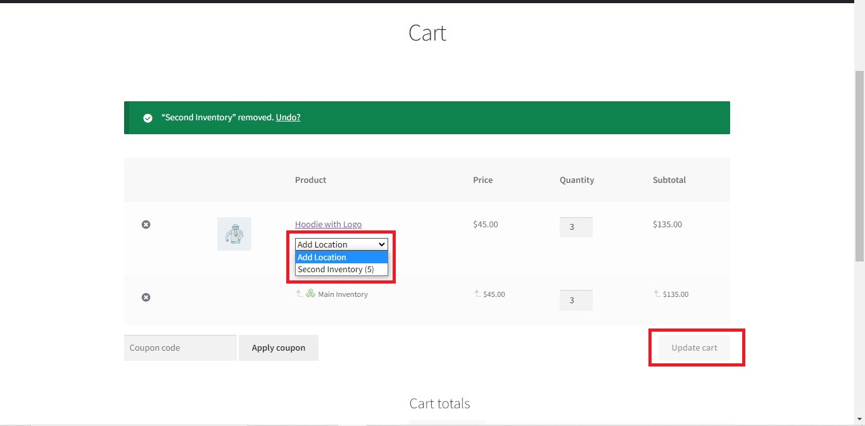Remove the Hoodie with Logo item
This screenshot has width=865, height=426.
(146, 225)
